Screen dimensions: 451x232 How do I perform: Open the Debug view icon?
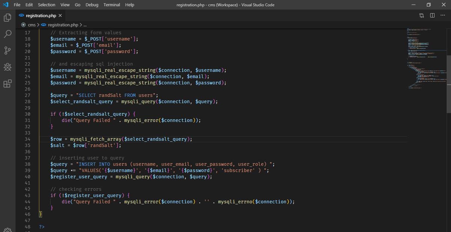(8, 67)
